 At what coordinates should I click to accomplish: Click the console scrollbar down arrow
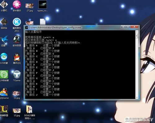(137, 97)
